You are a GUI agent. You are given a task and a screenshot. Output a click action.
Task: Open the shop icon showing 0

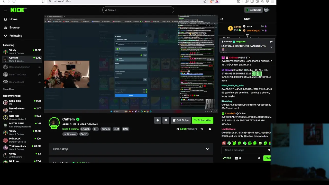(x=238, y=158)
